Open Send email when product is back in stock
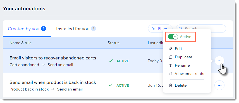239x103 pixels. (53, 82)
